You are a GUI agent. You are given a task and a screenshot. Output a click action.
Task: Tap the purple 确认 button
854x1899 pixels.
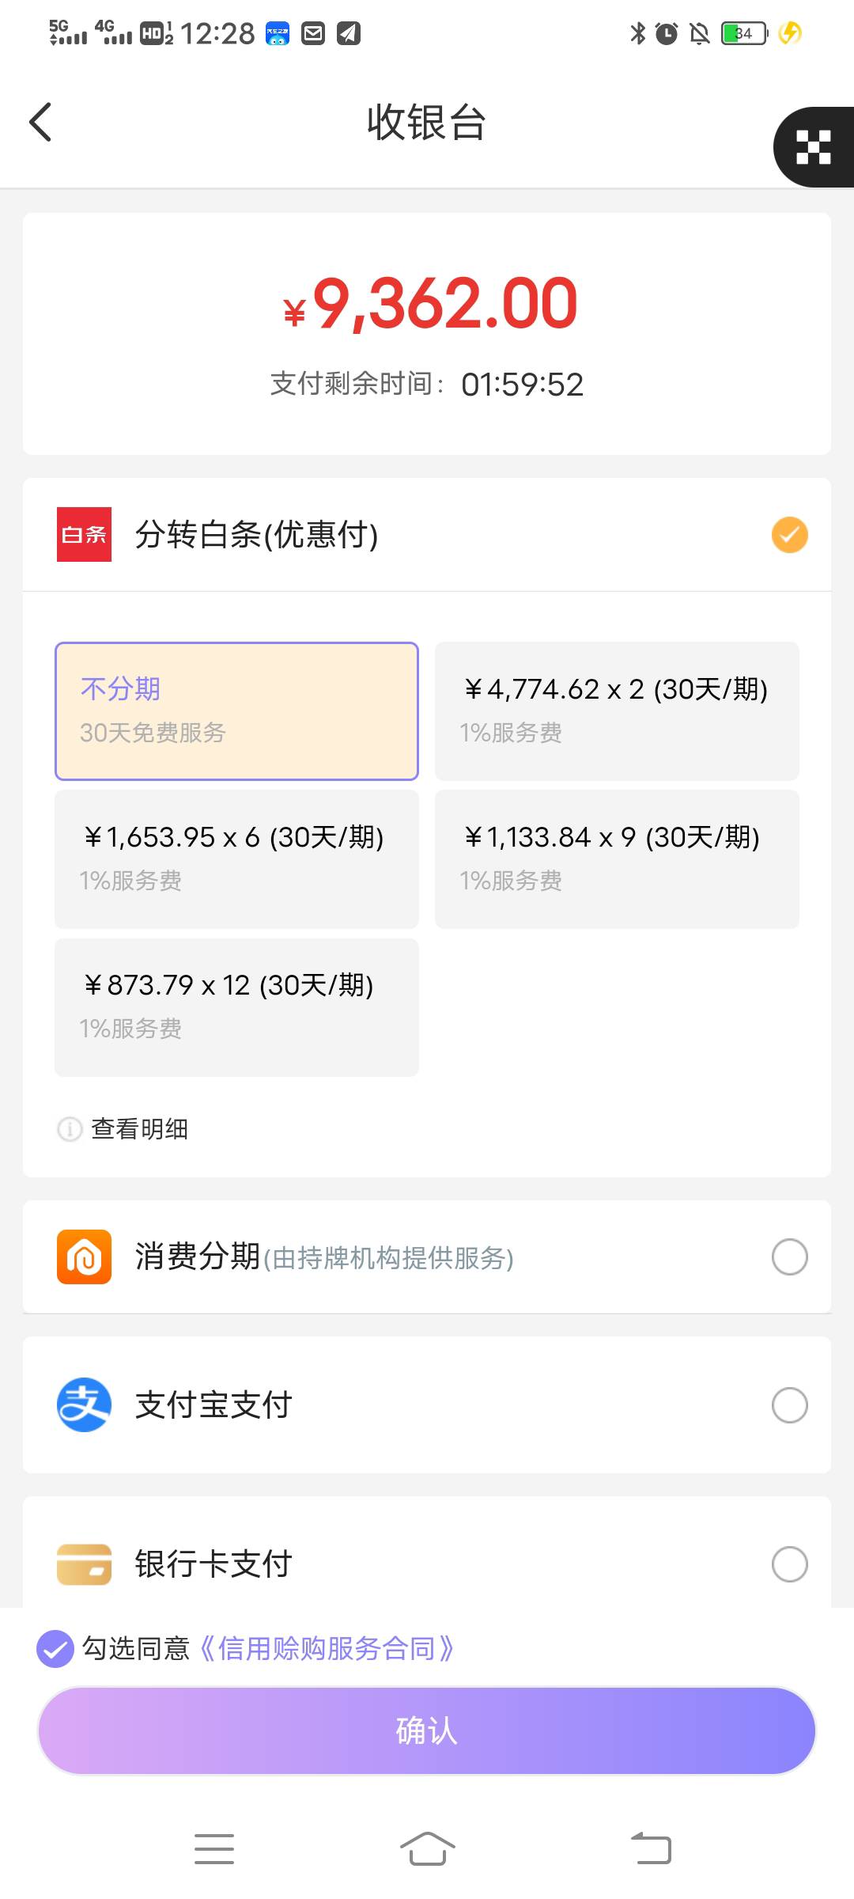[427, 1730]
